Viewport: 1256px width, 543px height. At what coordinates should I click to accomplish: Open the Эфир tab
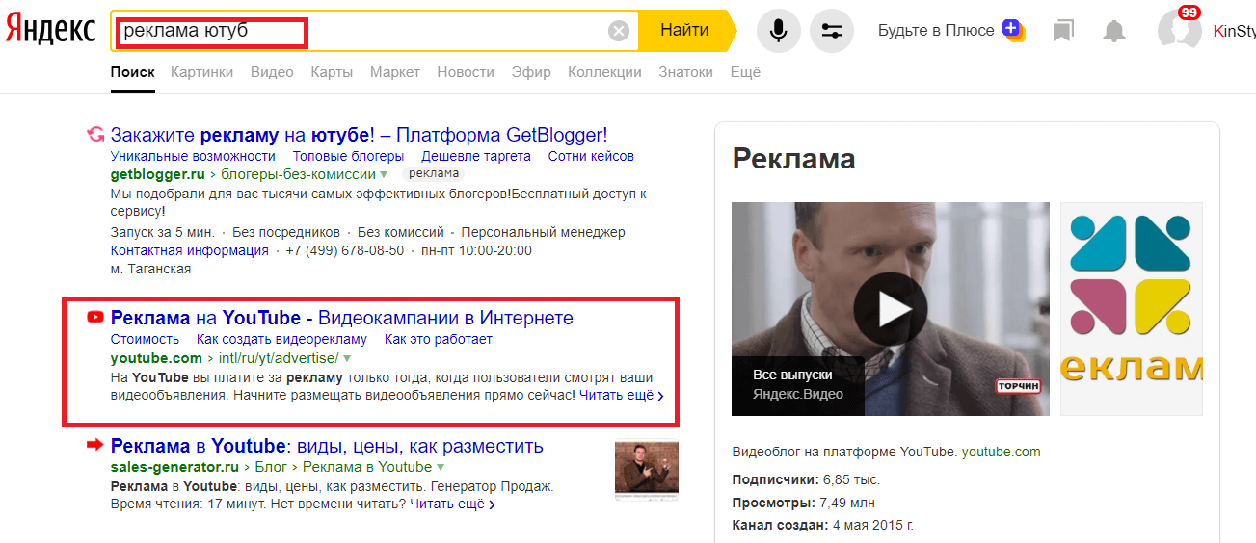(531, 72)
